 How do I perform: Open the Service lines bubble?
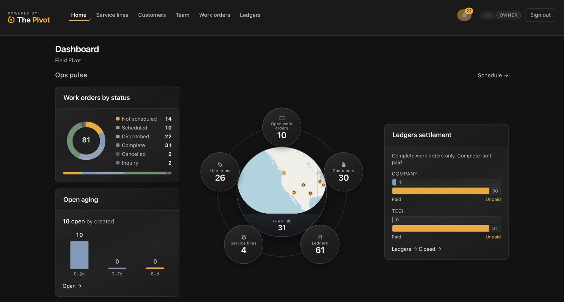point(244,244)
